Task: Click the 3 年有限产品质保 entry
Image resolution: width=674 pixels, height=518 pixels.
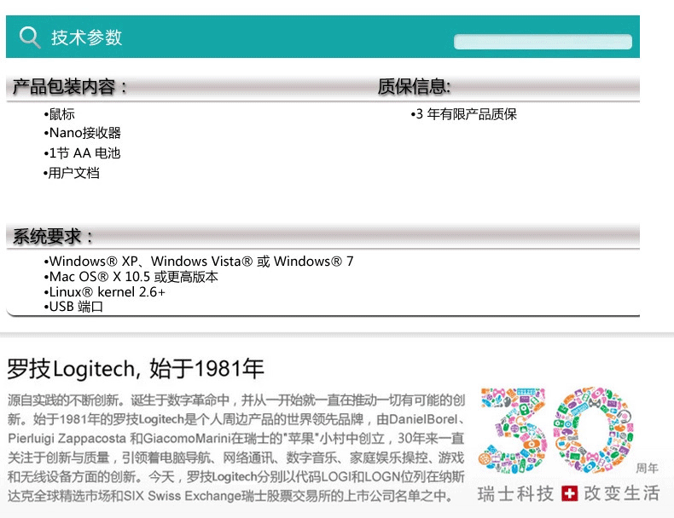Action: [x=463, y=114]
